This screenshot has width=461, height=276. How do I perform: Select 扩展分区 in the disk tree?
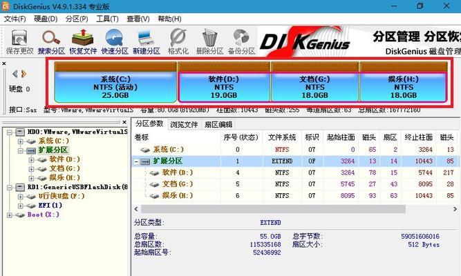click(53, 150)
